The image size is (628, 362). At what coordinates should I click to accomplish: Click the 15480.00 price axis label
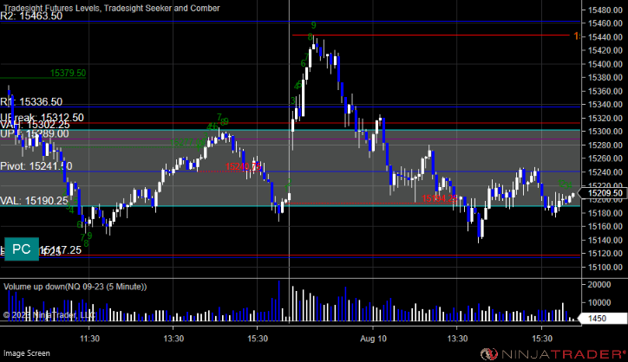(605, 10)
